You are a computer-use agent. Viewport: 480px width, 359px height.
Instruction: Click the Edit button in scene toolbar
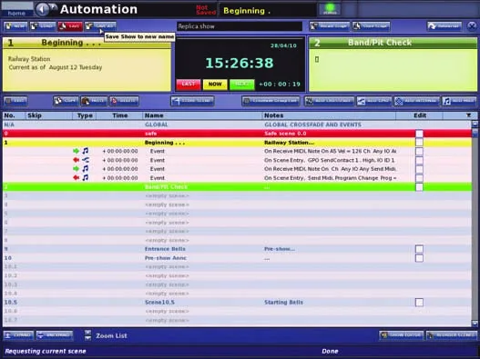15,101
